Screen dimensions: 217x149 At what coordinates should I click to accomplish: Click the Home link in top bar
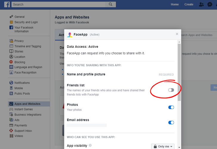(x=175, y=4)
